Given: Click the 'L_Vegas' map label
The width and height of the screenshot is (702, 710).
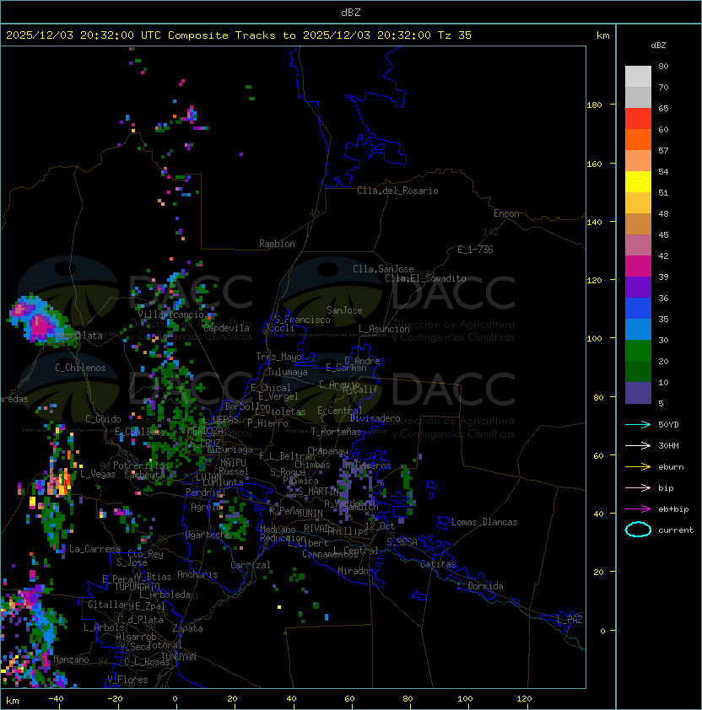Looking at the screenshot, I should [x=98, y=474].
